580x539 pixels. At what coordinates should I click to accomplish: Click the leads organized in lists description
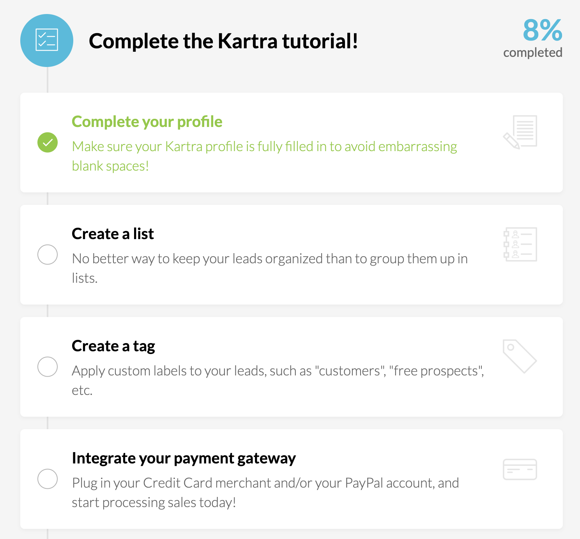(270, 268)
